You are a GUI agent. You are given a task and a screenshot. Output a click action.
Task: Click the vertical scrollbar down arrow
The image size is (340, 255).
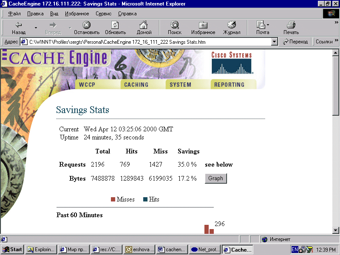(335, 230)
